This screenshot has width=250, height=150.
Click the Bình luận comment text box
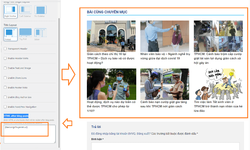point(165,146)
